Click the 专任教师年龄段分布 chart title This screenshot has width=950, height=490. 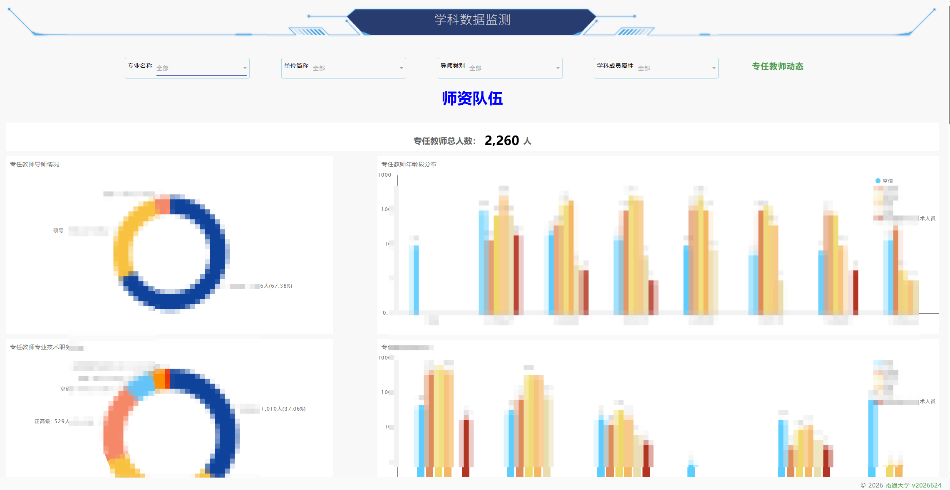409,164
